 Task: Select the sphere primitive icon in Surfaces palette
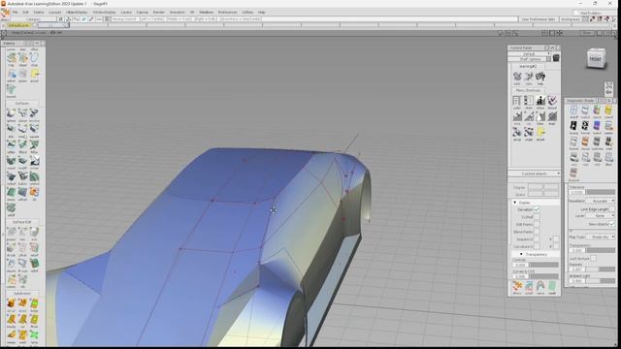[x=11, y=114]
